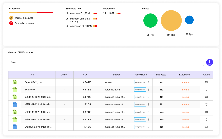Click blue text file icon of c5f5fc 171.0B row
Image resolution: width=222 pixels, height=139 pixels.
[x=15, y=105]
